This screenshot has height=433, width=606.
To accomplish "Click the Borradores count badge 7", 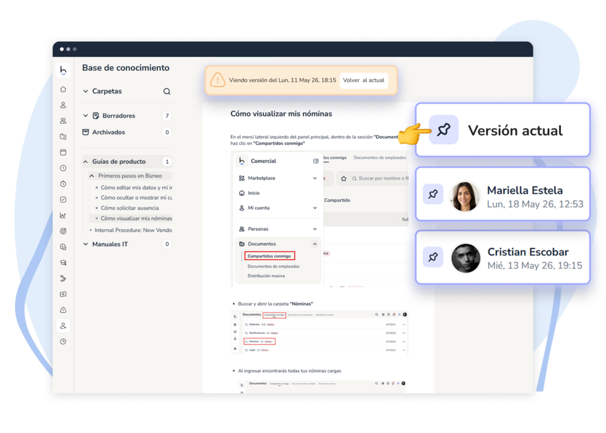I will pos(167,116).
